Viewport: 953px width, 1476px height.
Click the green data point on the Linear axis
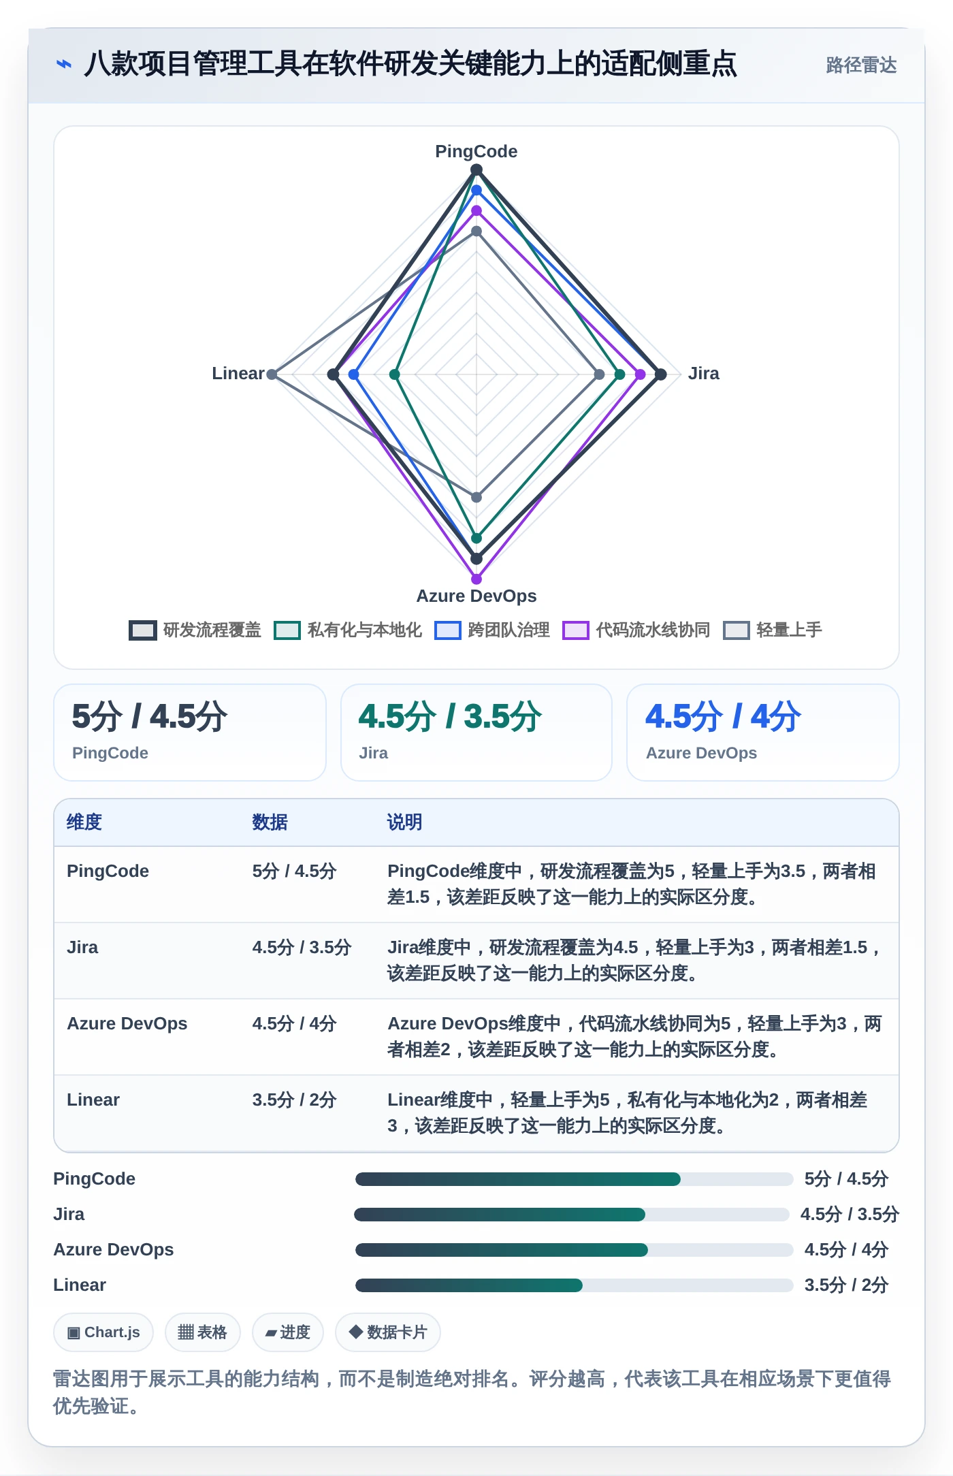395,374
